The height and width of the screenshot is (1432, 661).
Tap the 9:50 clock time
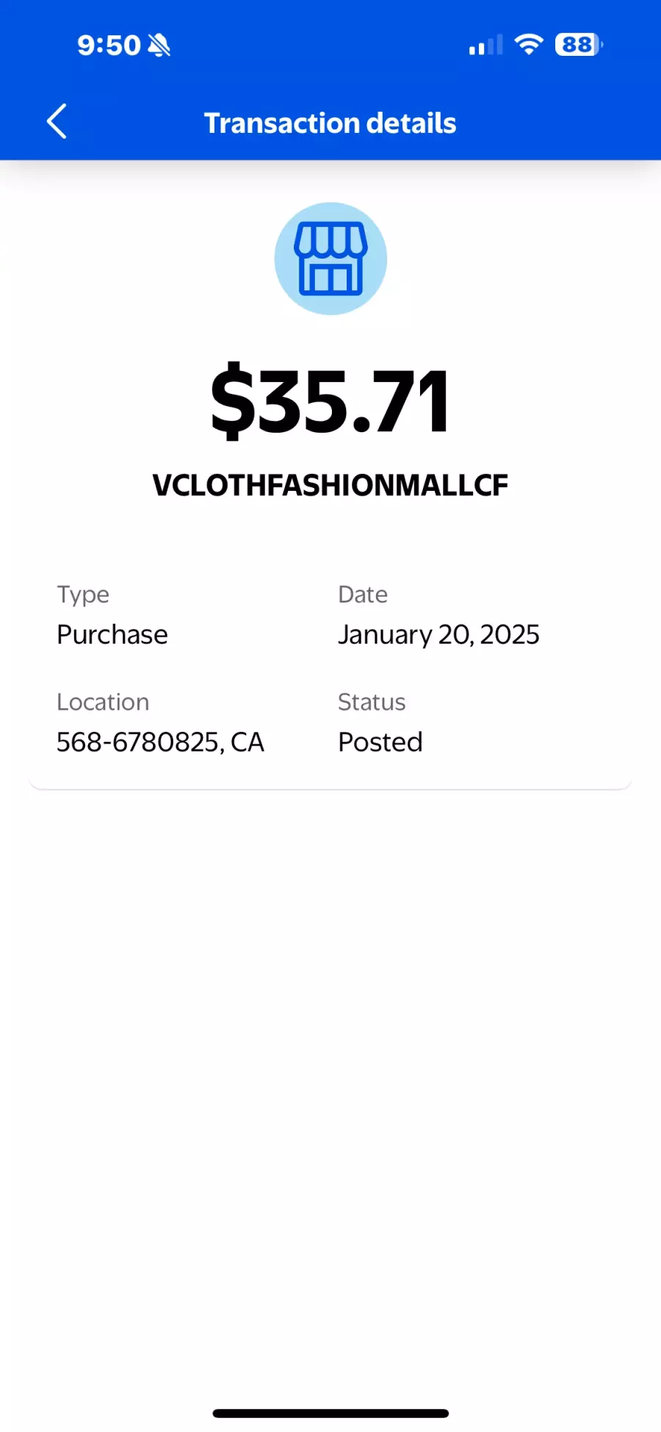coord(109,46)
